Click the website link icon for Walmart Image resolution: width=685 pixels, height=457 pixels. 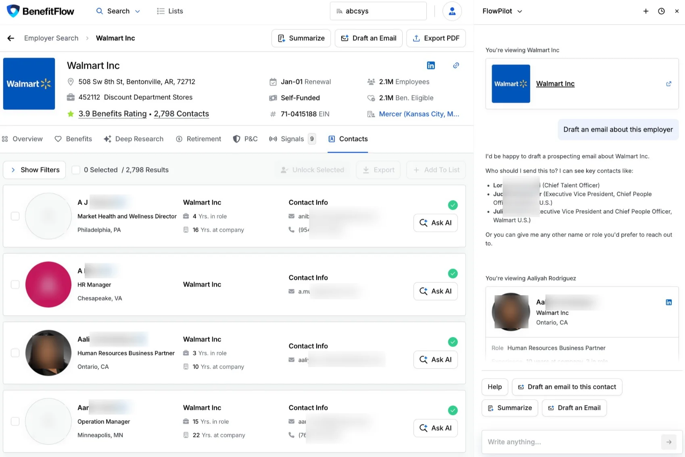pyautogui.click(x=456, y=65)
